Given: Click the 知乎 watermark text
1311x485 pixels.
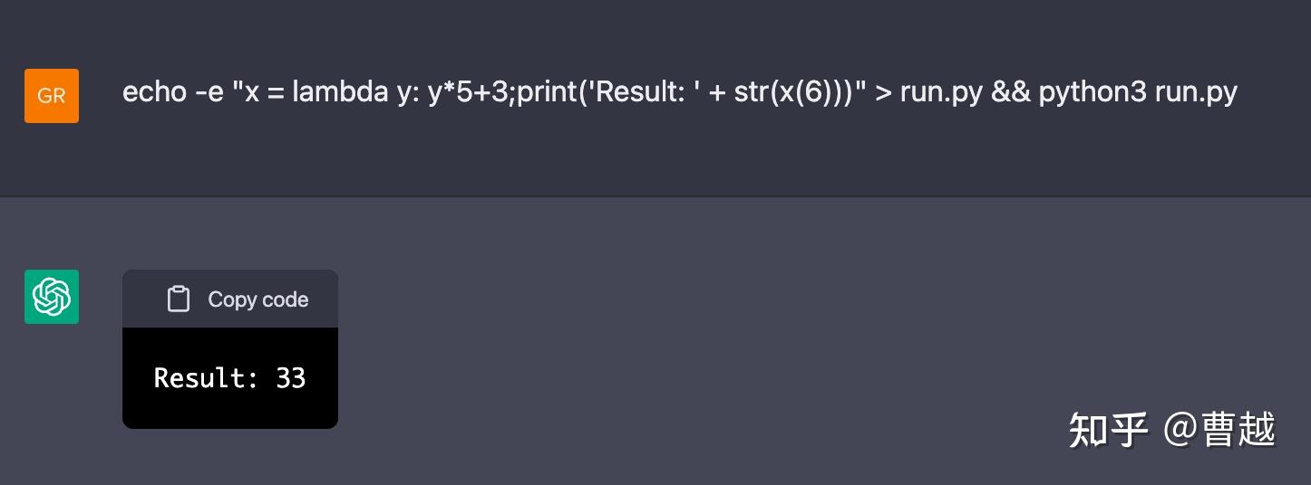Looking at the screenshot, I should click(1108, 429).
